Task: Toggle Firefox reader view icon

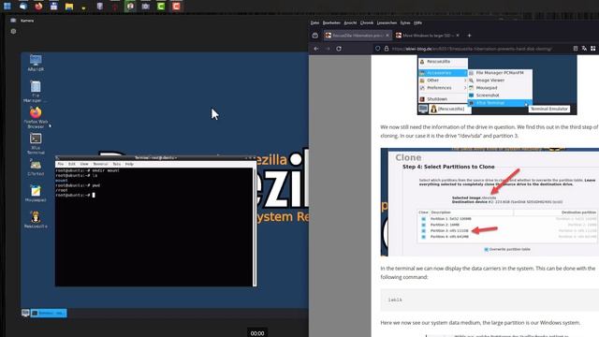Action: click(576, 49)
